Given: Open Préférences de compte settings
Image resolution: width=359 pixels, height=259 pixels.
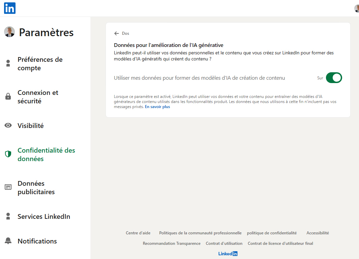Looking at the screenshot, I should coord(40,63).
